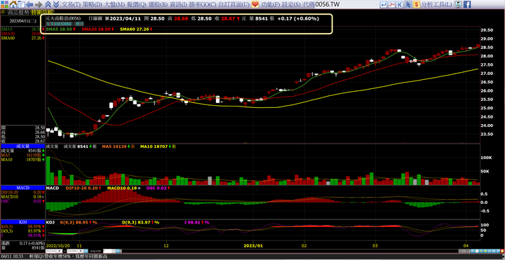Open the customer service avatar icon
This screenshot has height=260, width=505.
point(458,4)
